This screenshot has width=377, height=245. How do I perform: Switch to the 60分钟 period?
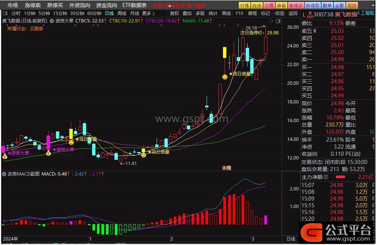pos(94,13)
